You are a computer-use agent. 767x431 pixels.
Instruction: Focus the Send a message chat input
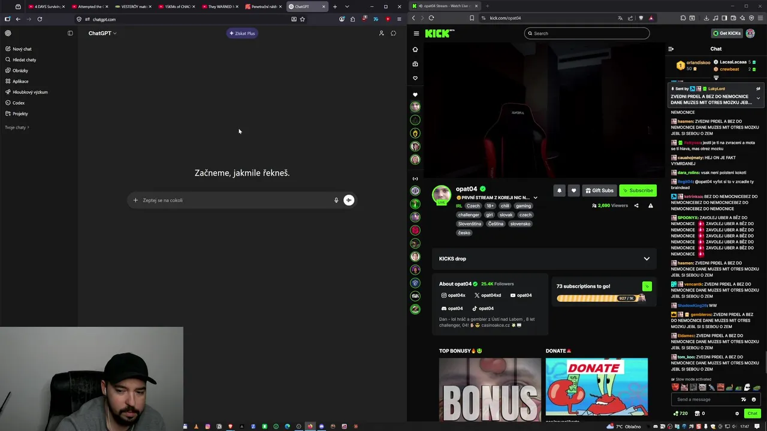pyautogui.click(x=707, y=399)
